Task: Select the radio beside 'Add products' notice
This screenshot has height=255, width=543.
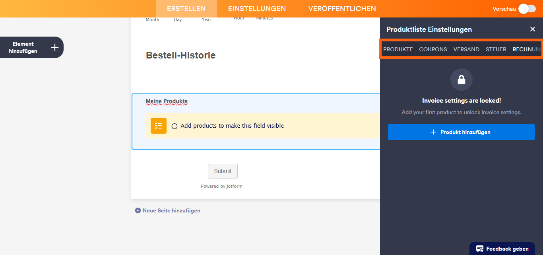Action: [x=175, y=126]
